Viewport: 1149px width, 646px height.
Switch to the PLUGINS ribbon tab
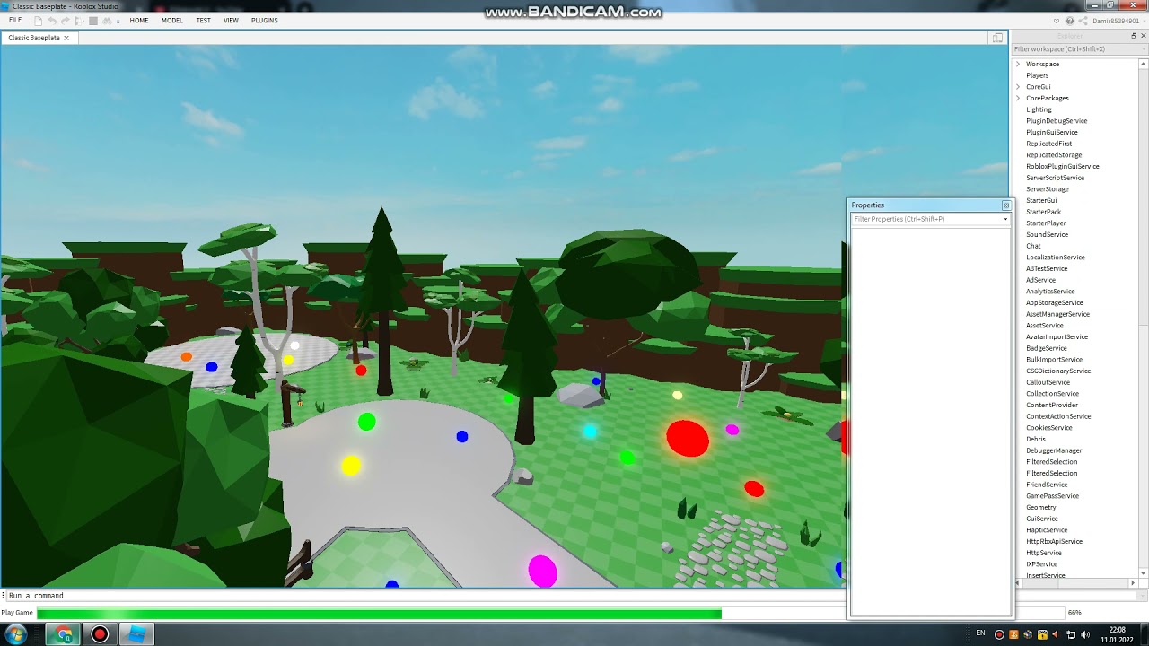pos(265,20)
